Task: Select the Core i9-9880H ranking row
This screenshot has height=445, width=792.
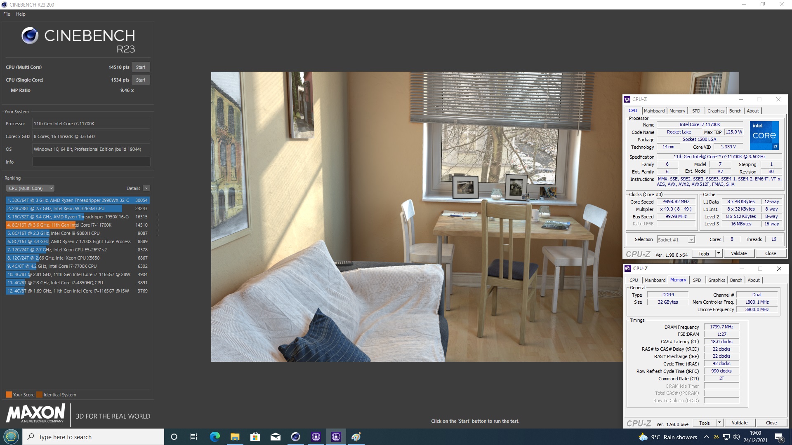Action: (78, 233)
